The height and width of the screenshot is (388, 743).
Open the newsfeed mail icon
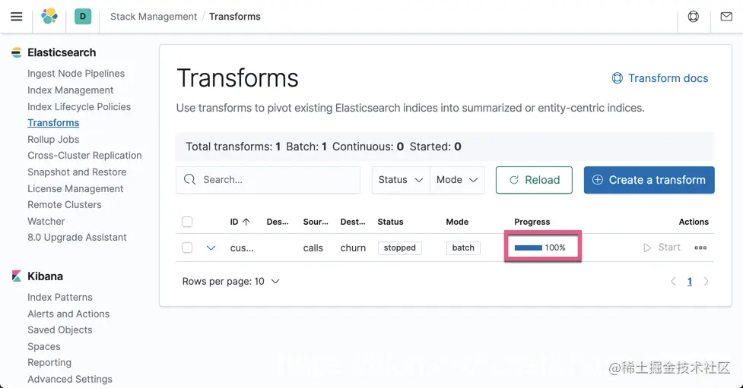726,17
